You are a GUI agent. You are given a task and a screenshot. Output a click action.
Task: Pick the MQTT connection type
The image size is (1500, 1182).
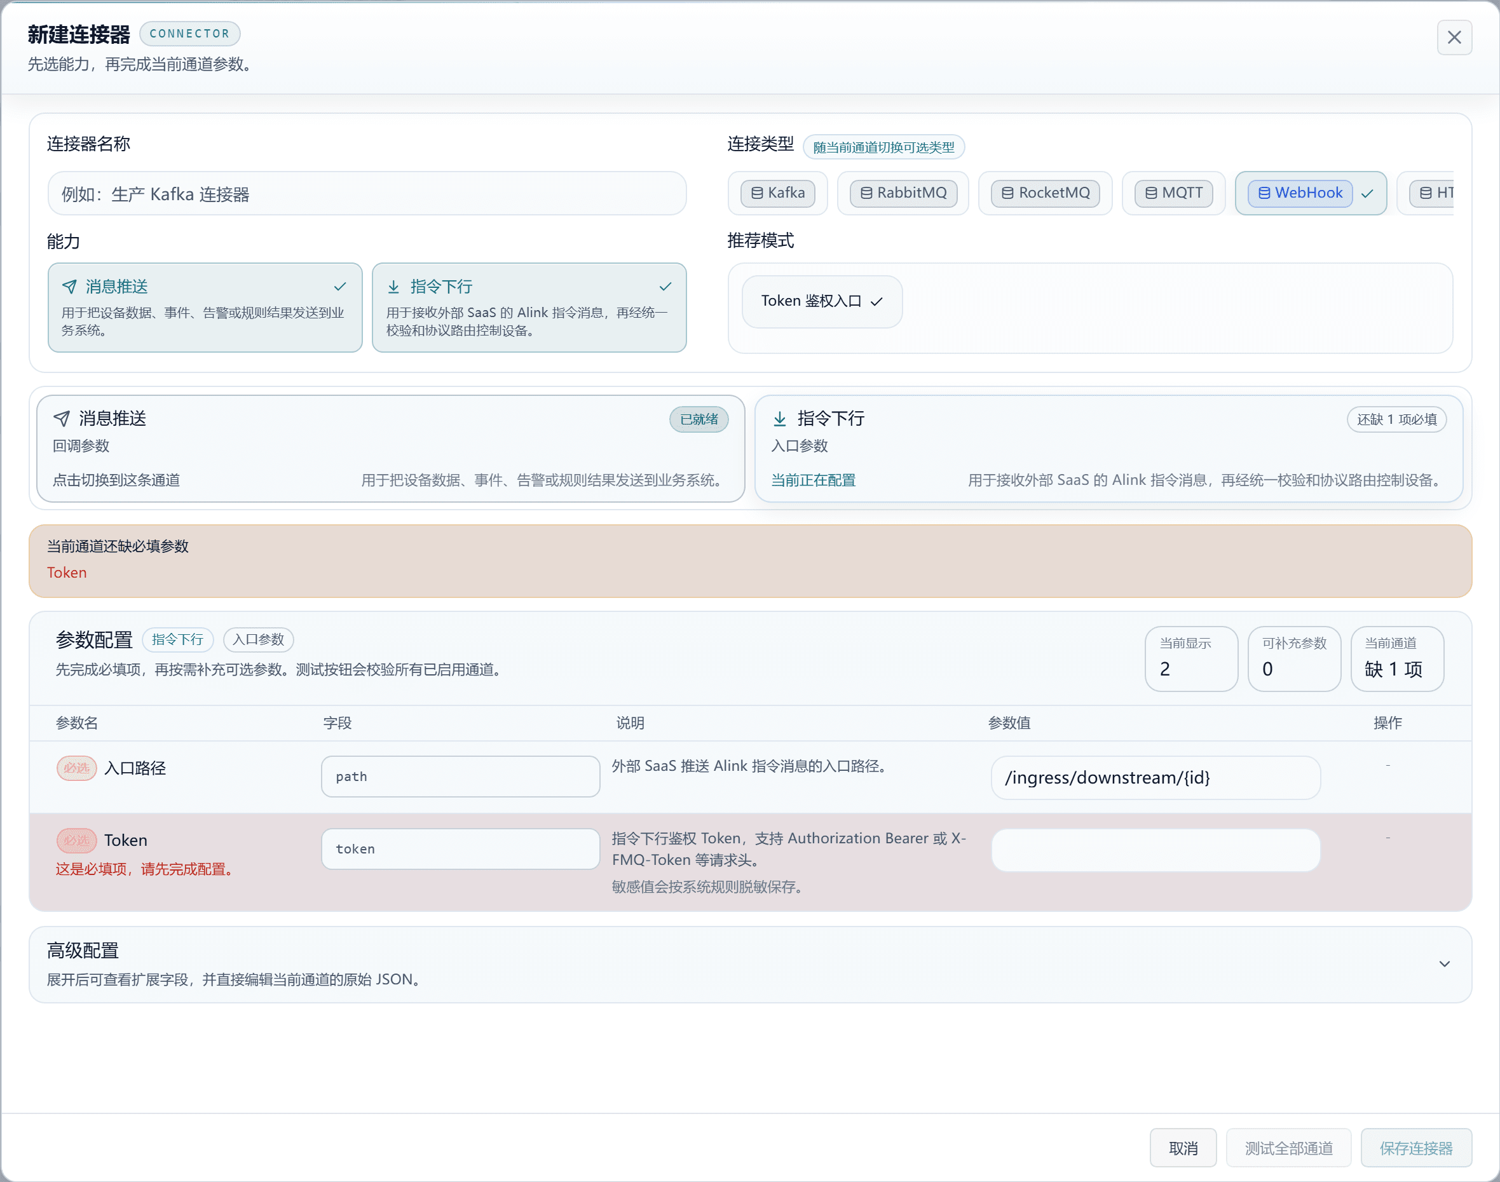click(1173, 193)
